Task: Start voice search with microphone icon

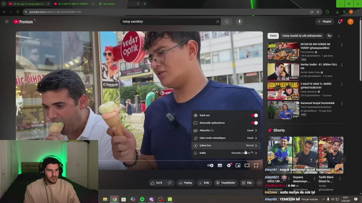Action: [240, 22]
